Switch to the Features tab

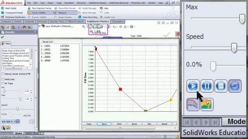point(6,22)
